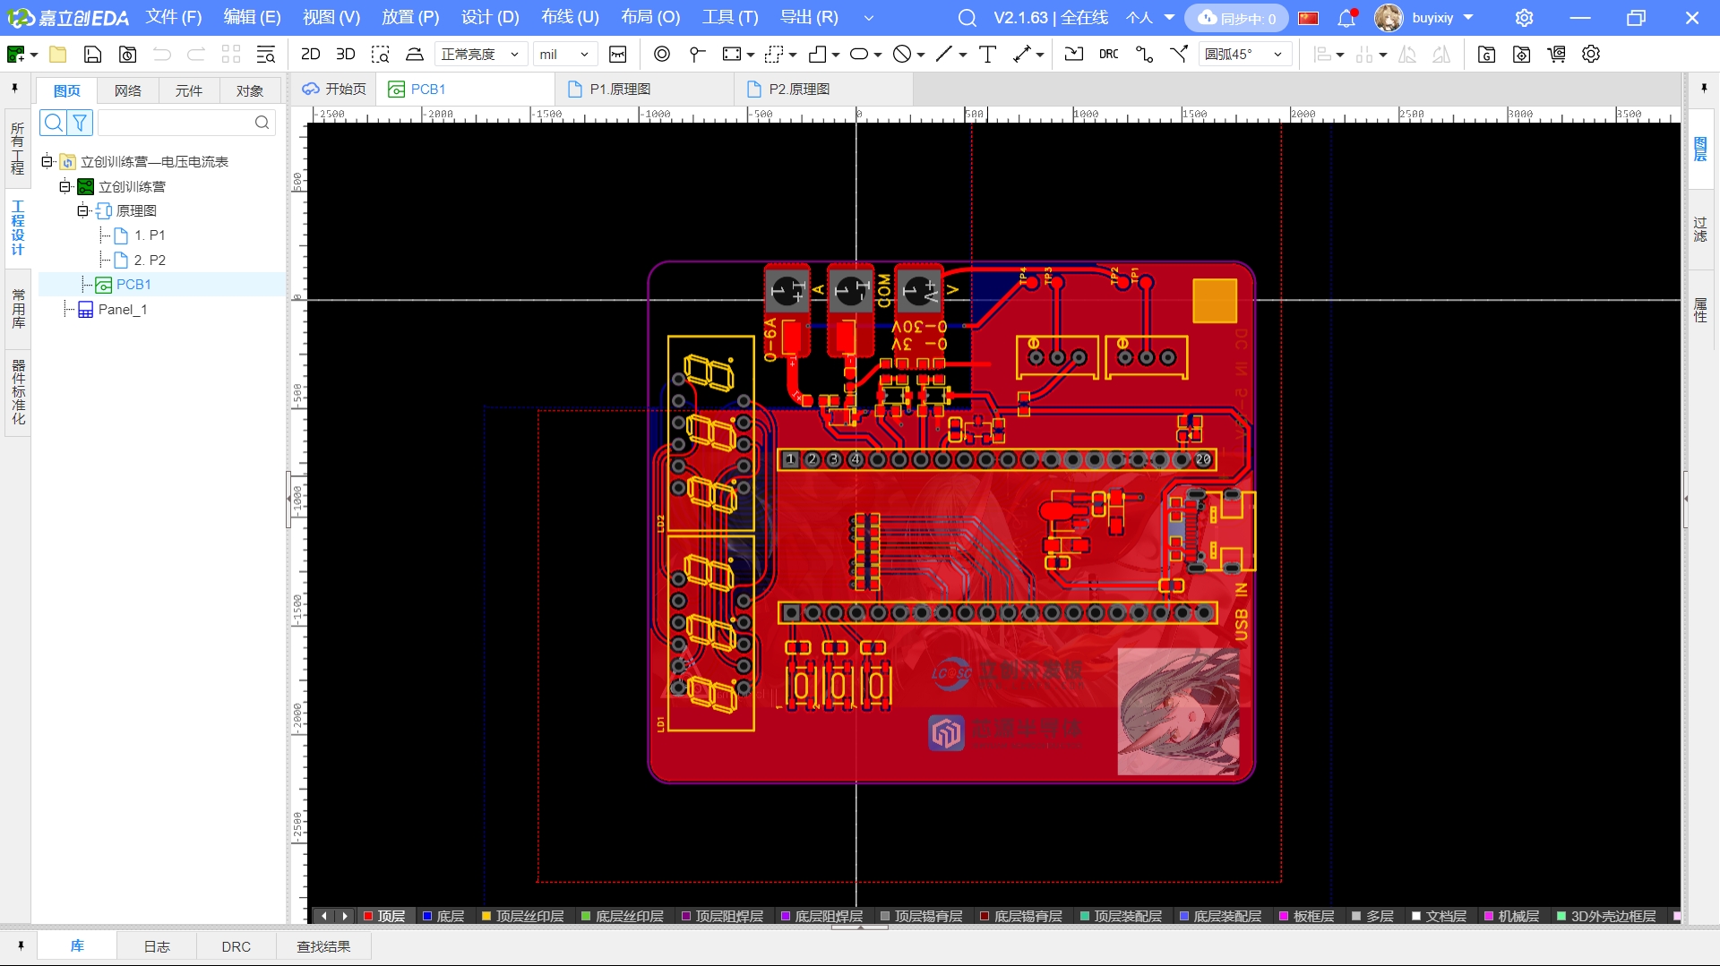Select the text tool
The image size is (1720, 966).
tap(988, 55)
